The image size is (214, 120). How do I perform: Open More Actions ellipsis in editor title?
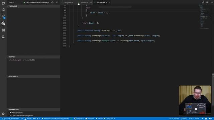[x=212, y=2]
